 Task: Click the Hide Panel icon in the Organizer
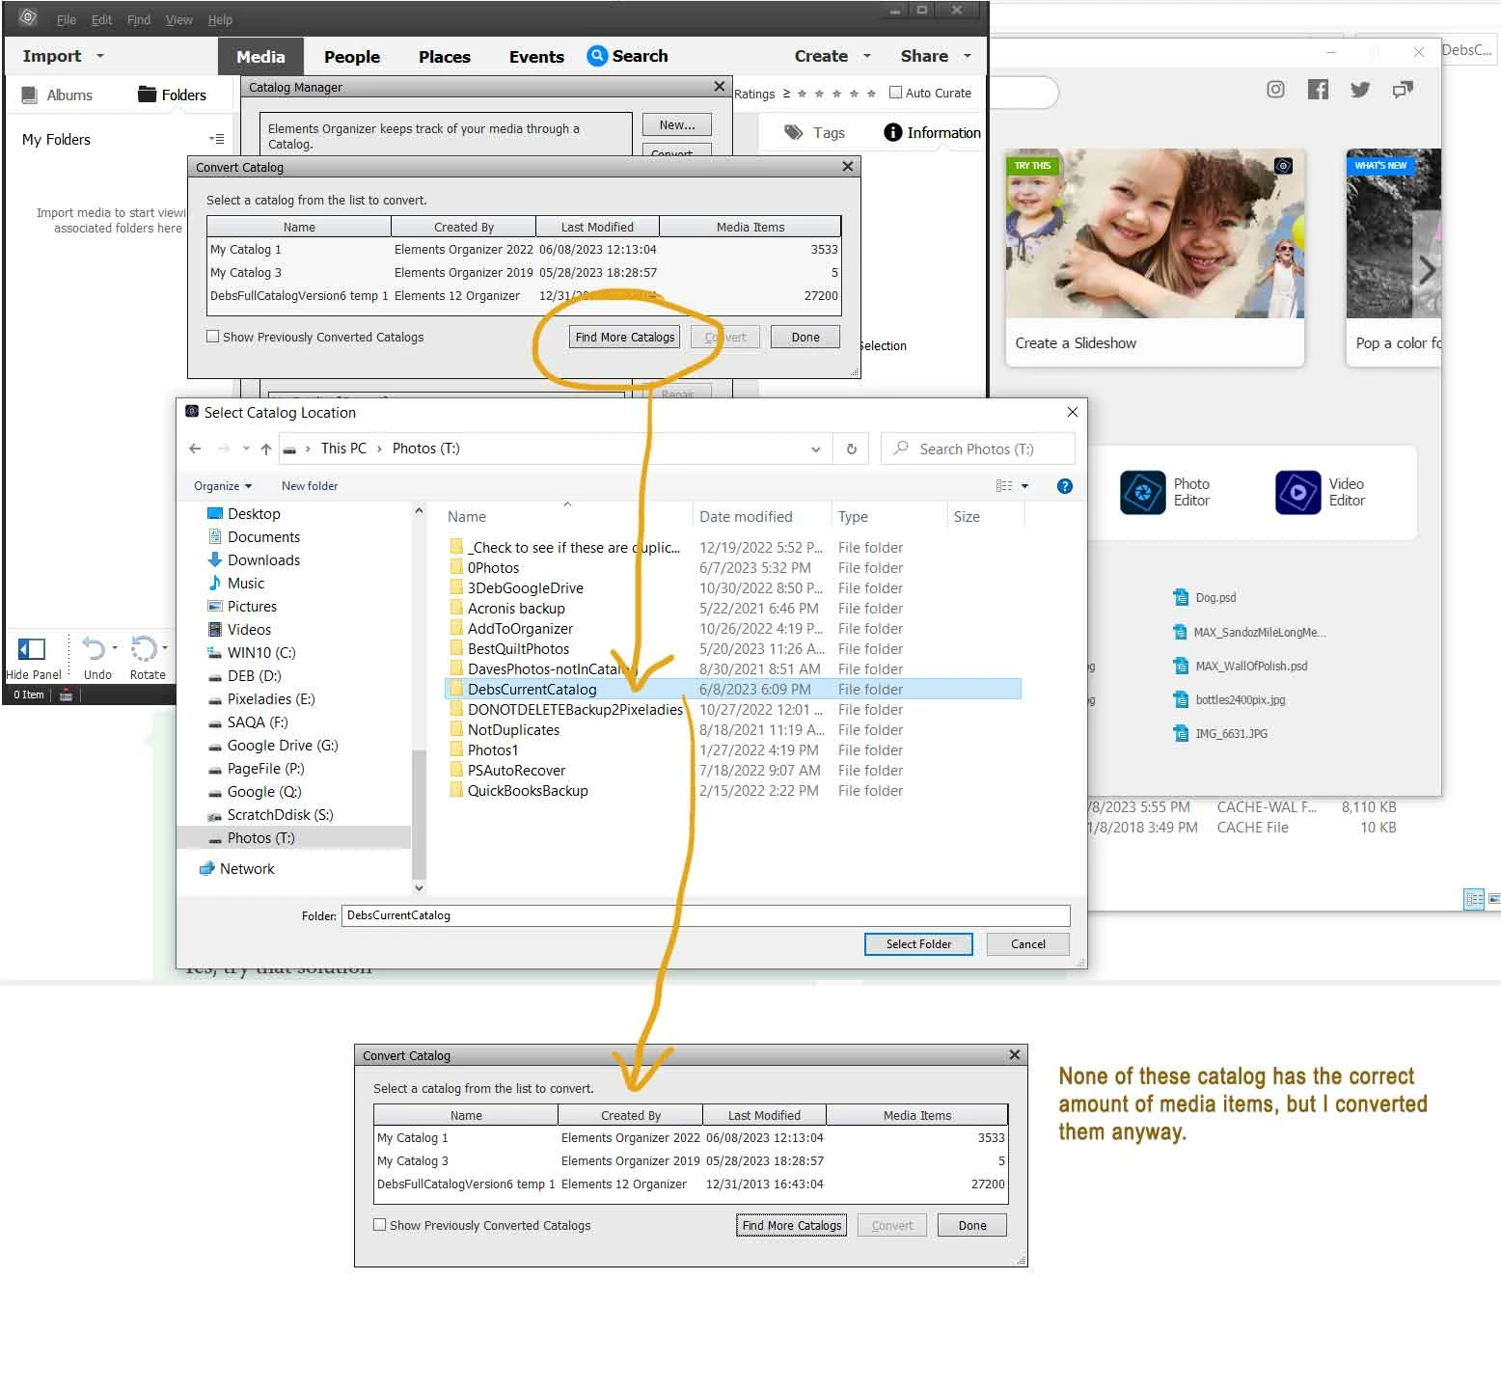point(32,649)
